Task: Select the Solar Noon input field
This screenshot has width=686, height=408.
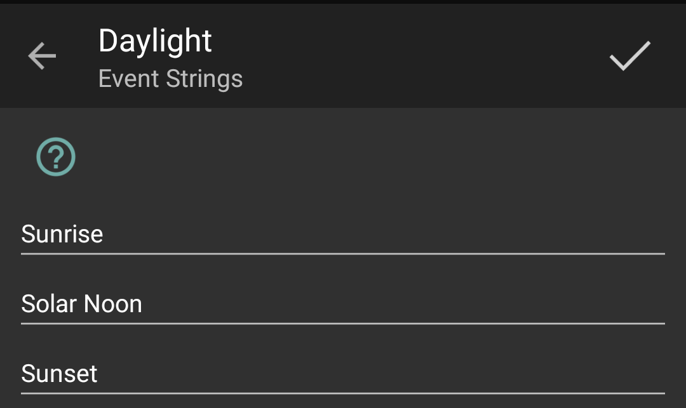Action: coord(342,304)
